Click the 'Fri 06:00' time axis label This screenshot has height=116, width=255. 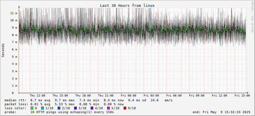pos(174,96)
